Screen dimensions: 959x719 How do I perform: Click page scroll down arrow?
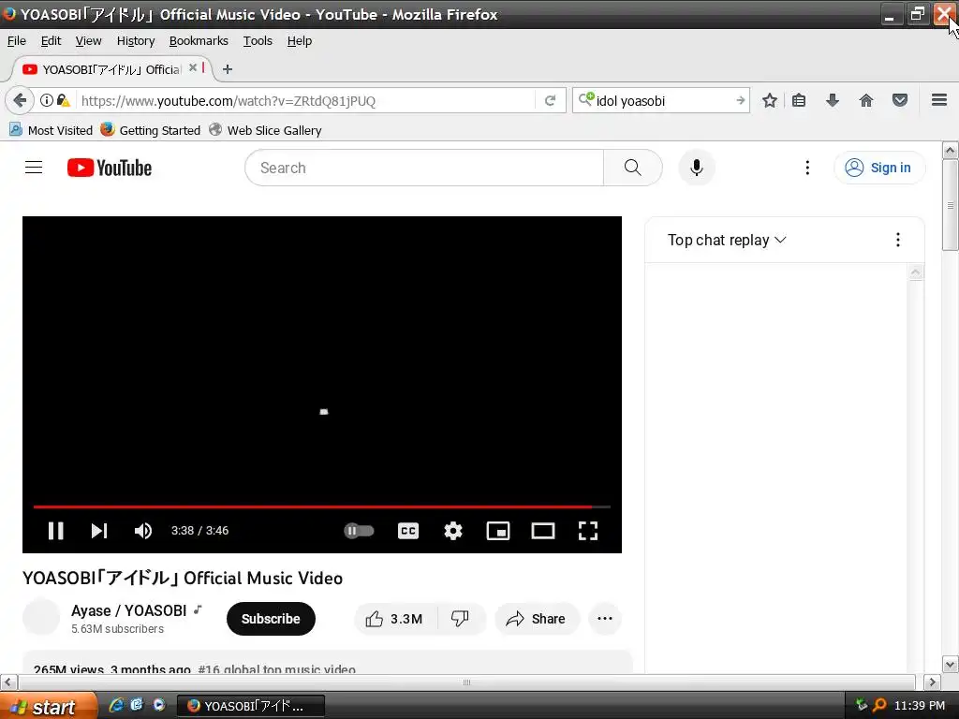pyautogui.click(x=950, y=665)
